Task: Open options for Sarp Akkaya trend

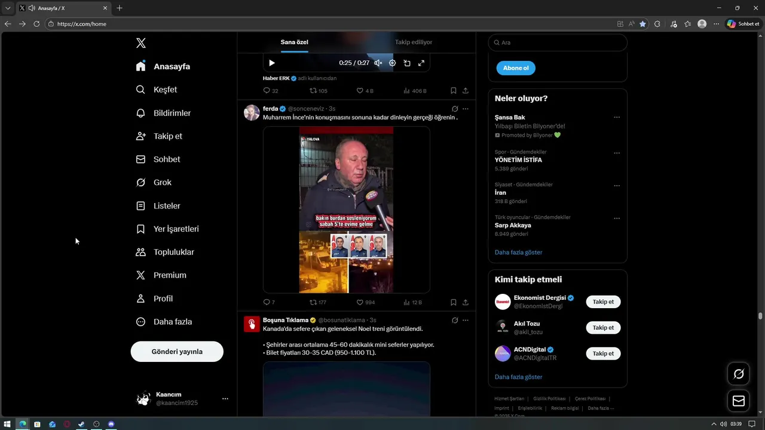Action: tap(617, 219)
